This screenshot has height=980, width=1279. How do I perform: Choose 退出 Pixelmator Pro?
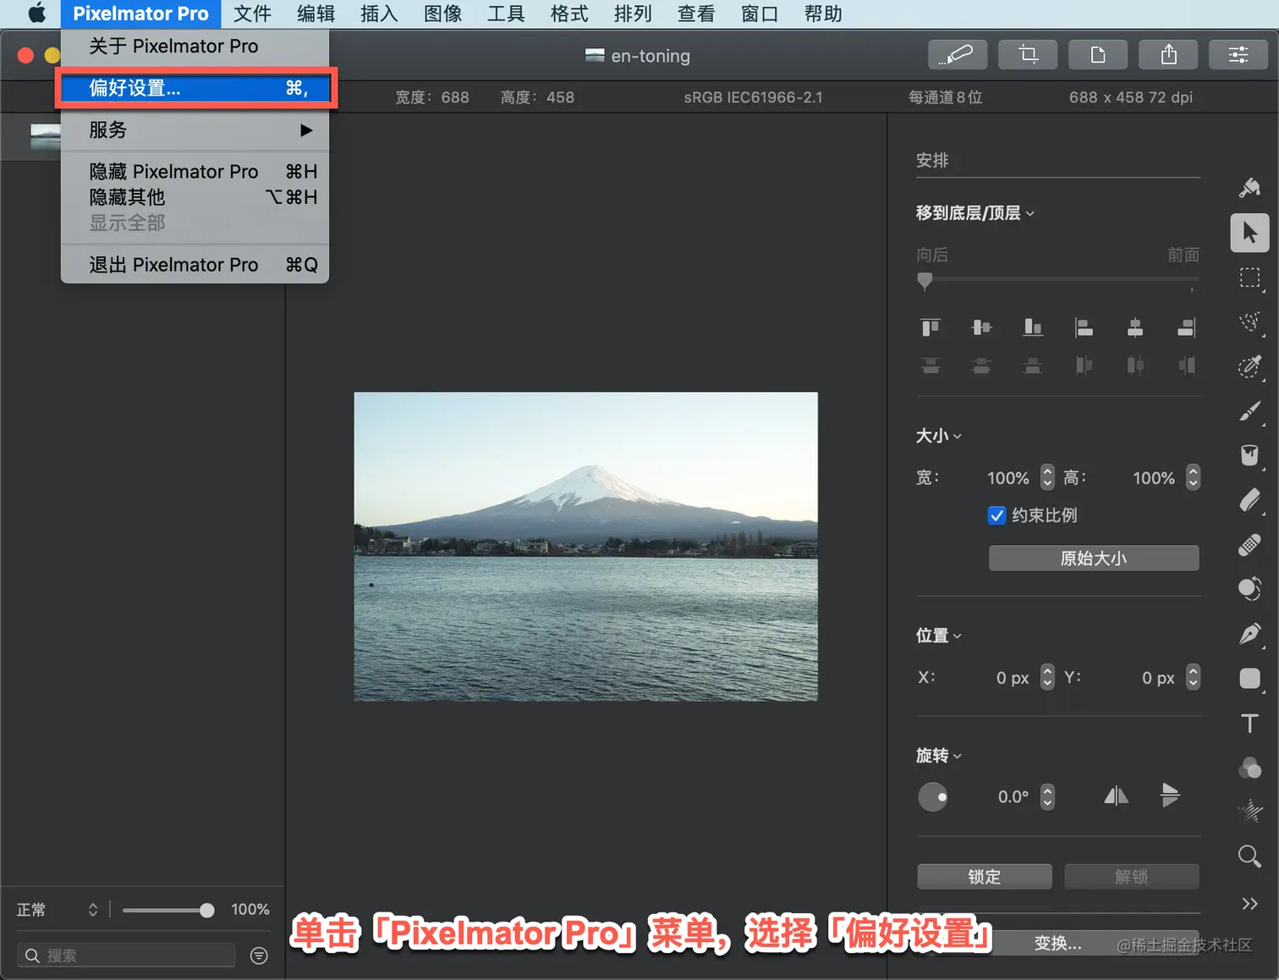click(195, 265)
